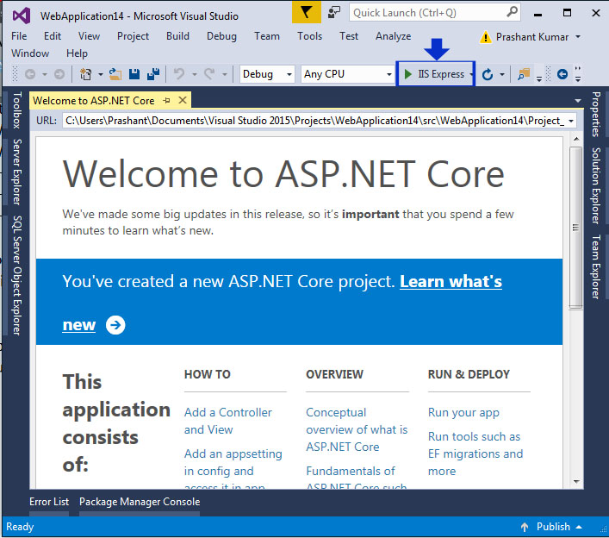This screenshot has height=538, width=609.
Task: Start debugging with IIS Express
Action: tap(434, 74)
